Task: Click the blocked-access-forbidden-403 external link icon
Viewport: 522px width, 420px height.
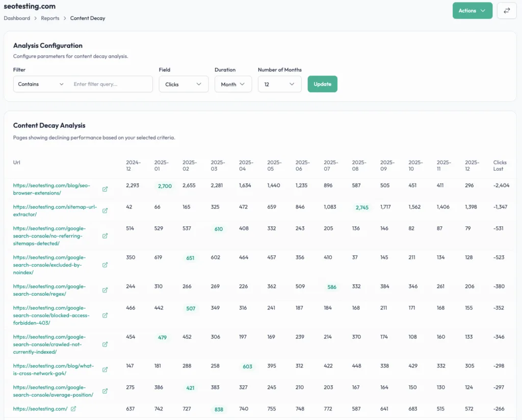Action: [x=105, y=315]
